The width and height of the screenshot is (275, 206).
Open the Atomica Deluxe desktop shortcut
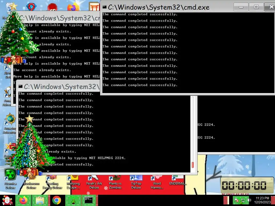(10, 179)
